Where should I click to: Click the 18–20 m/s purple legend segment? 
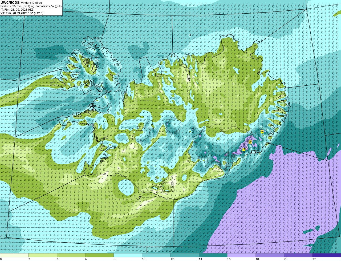tap(270, 255)
